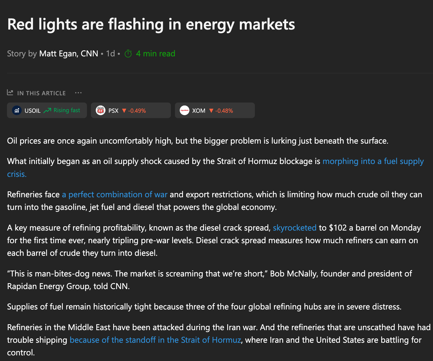Click the Phillips 66 PSX logo
Screen dimensions: 433x361
click(101, 110)
